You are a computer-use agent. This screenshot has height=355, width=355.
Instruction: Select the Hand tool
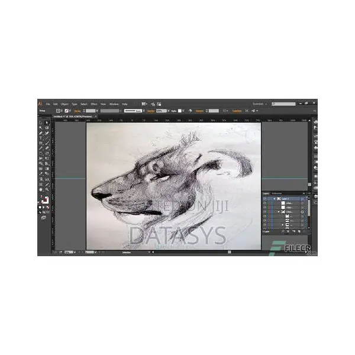41,189
